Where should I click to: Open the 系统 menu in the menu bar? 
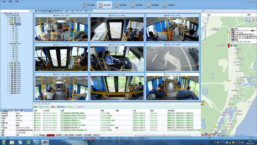coord(4,2)
